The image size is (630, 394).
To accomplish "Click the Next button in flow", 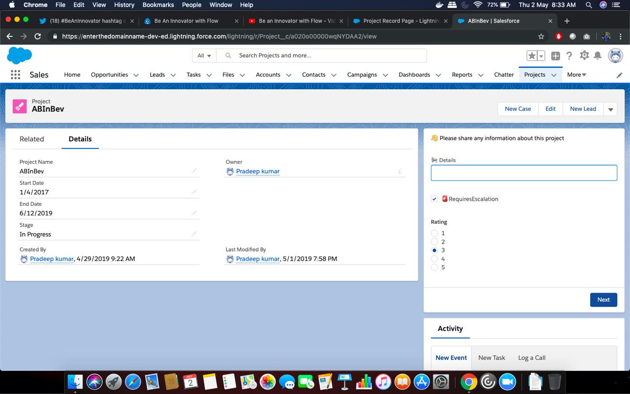I will pyautogui.click(x=603, y=299).
